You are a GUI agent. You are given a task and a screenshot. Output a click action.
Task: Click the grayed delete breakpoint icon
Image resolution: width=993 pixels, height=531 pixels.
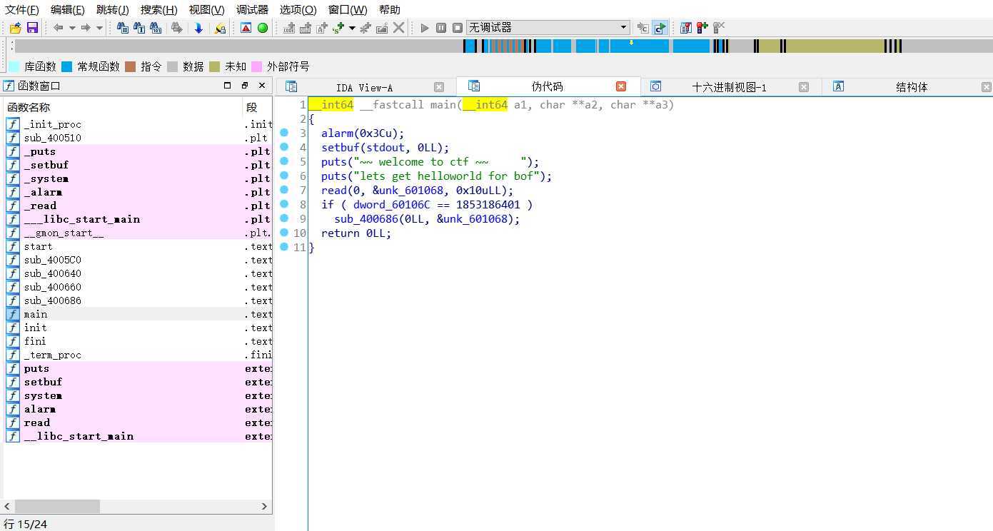[719, 28]
